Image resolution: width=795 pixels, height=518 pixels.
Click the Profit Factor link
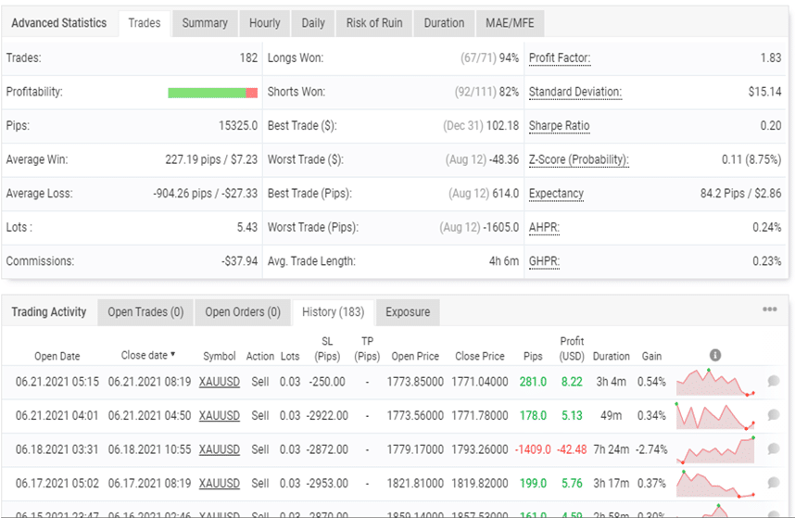click(560, 58)
